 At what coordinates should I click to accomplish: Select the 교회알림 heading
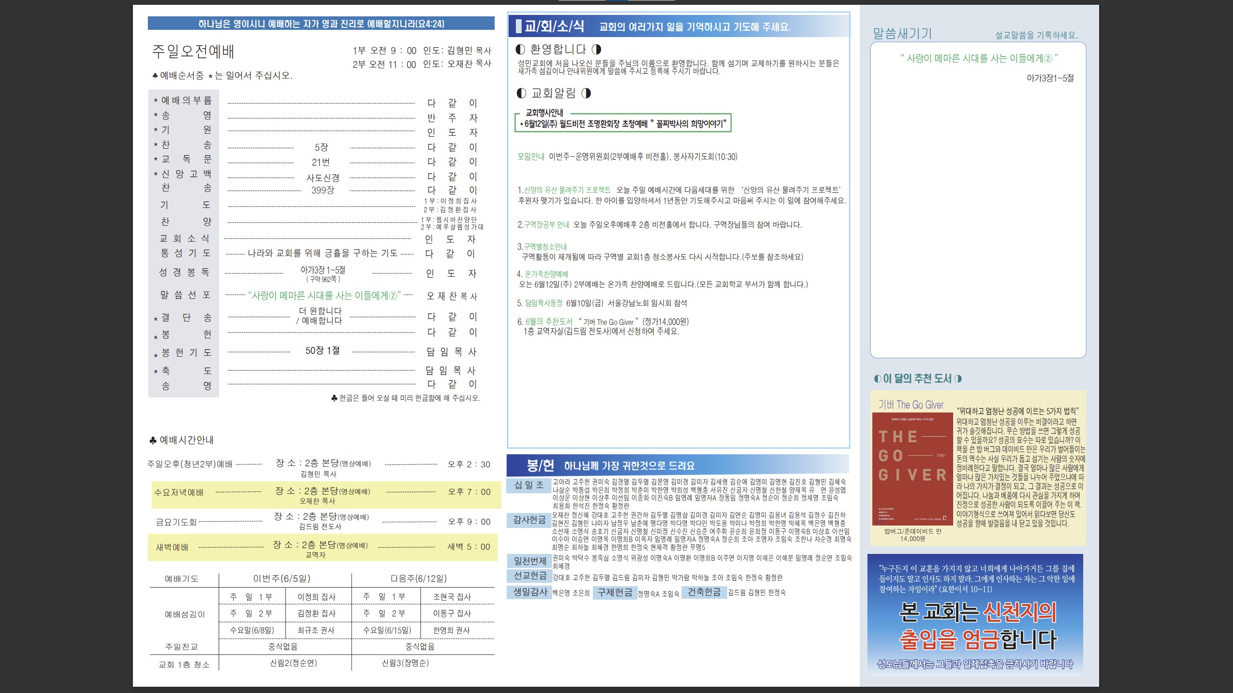click(x=553, y=93)
